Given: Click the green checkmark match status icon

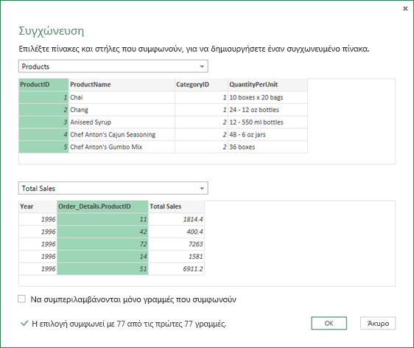Looking at the screenshot, I should click(24, 323).
